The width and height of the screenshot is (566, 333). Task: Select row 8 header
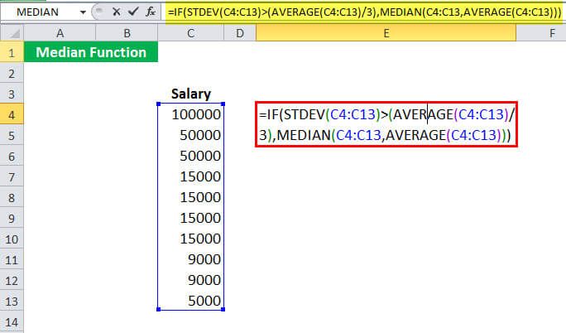click(12, 197)
